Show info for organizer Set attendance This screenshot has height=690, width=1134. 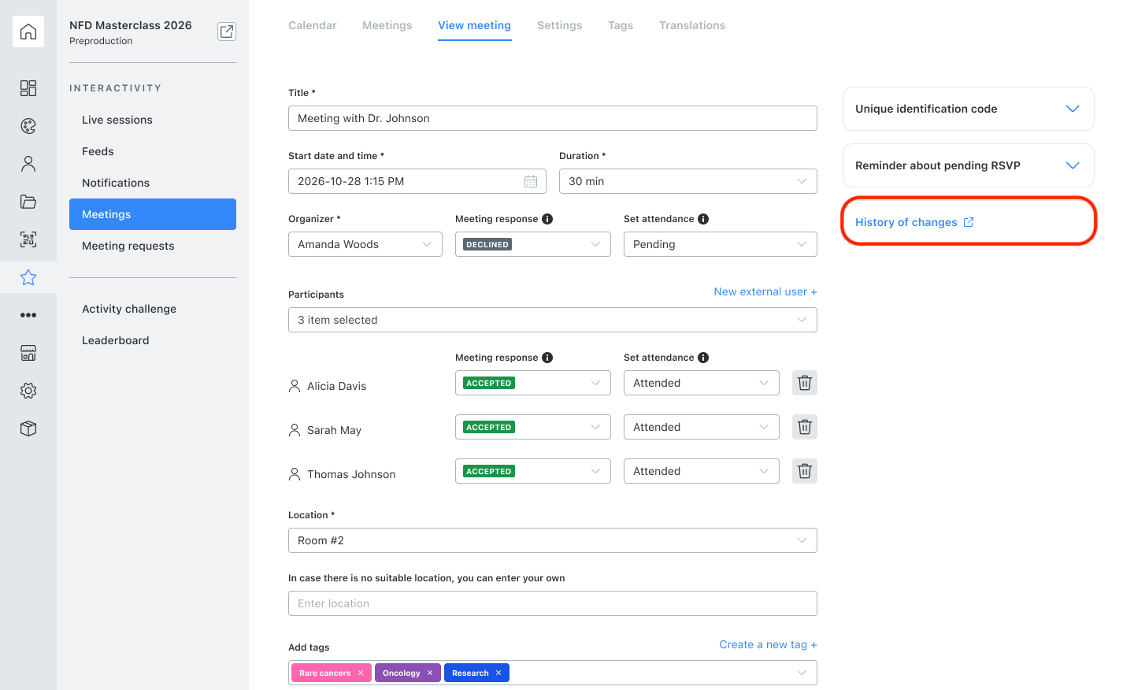point(703,219)
